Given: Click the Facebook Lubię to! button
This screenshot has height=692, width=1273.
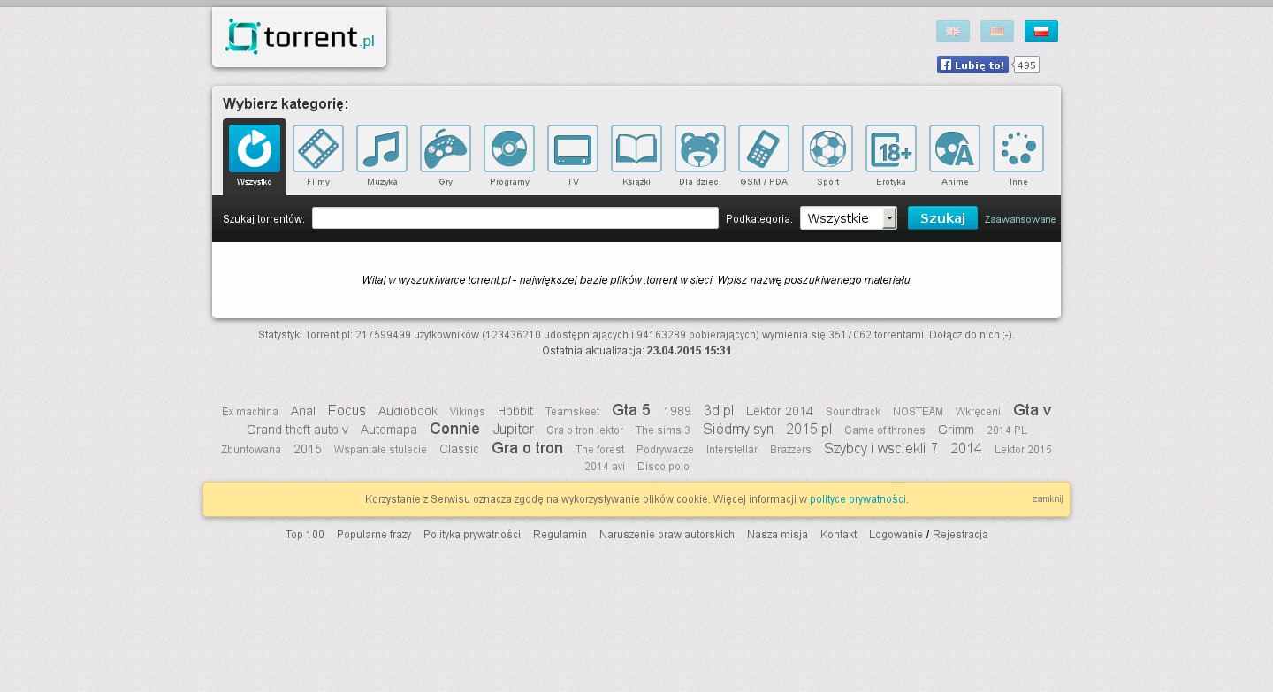Looking at the screenshot, I should point(972,65).
